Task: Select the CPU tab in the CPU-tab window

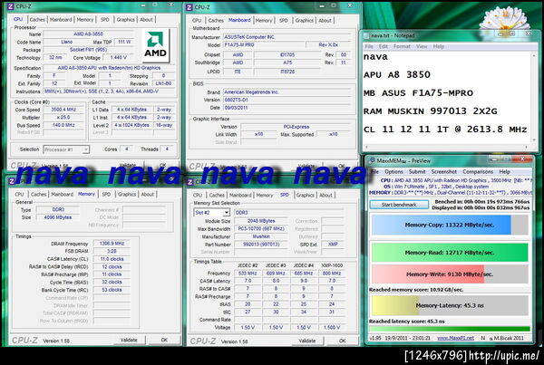Action: (18, 19)
